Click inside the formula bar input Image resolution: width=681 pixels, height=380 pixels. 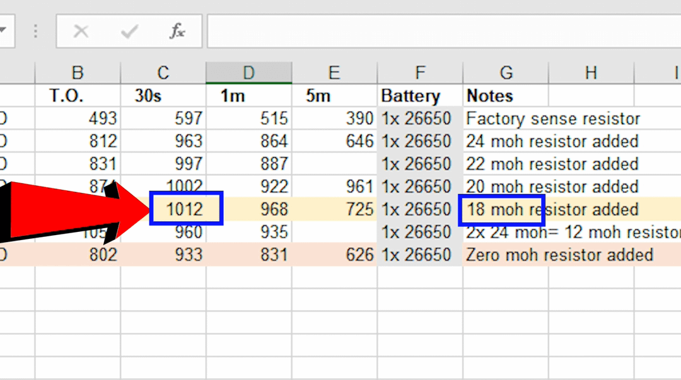pos(441,32)
